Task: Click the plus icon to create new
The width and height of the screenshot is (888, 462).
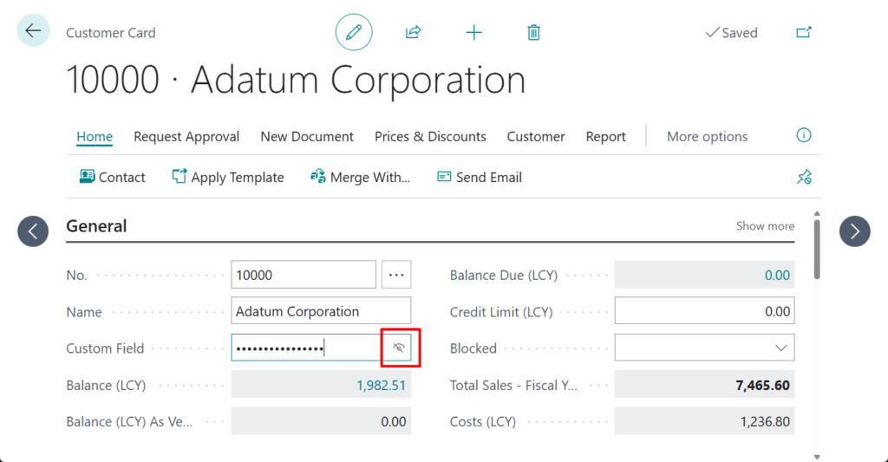Action: 473,33
